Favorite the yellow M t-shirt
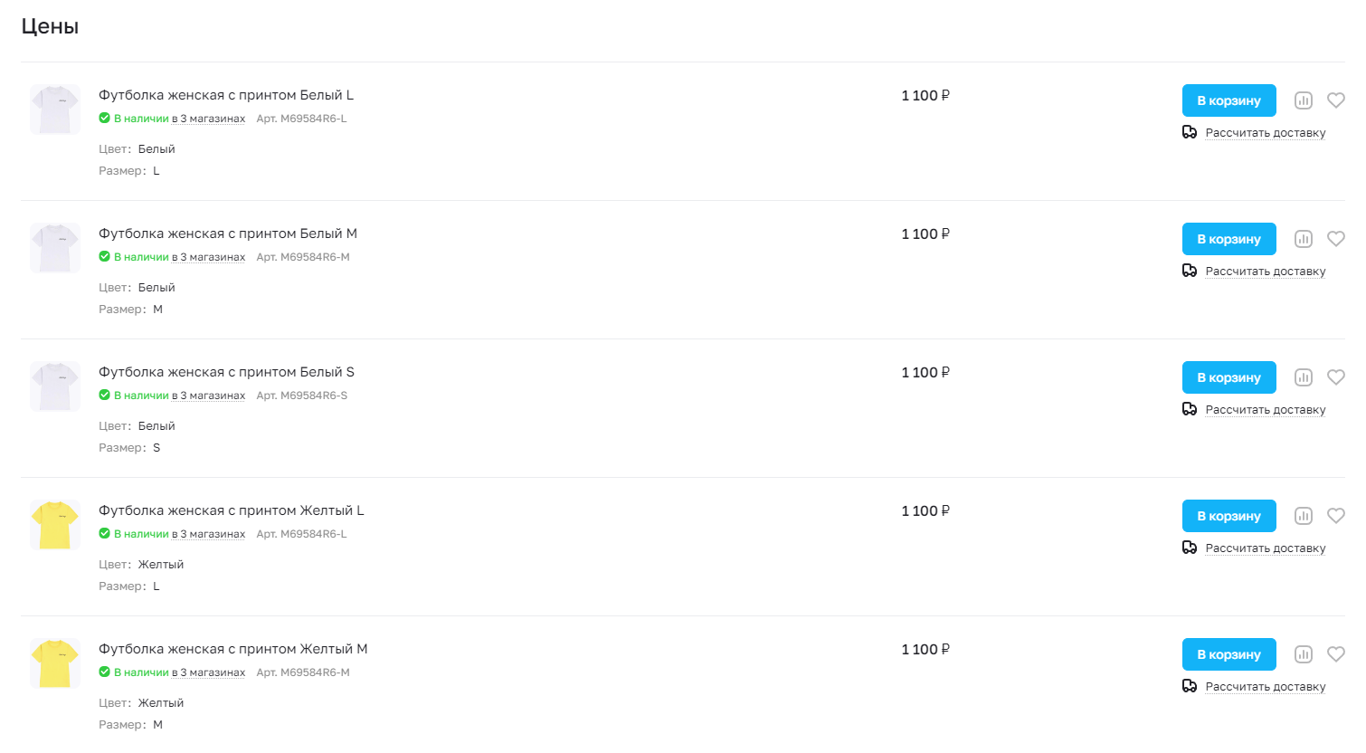1366x753 pixels. point(1335,654)
